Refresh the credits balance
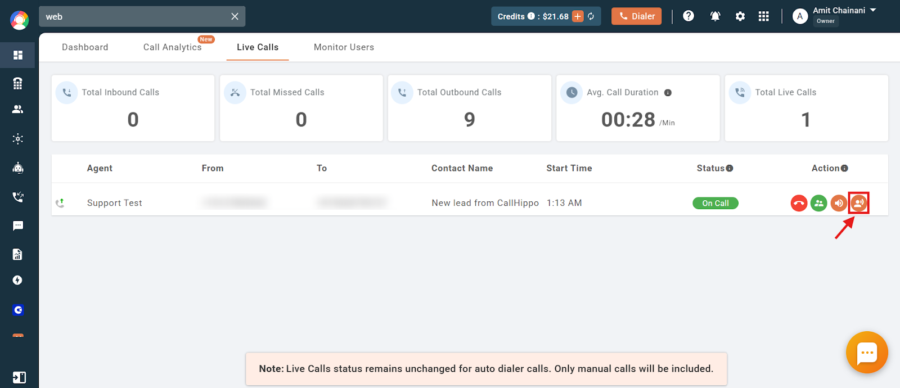The width and height of the screenshot is (900, 388). (x=591, y=16)
